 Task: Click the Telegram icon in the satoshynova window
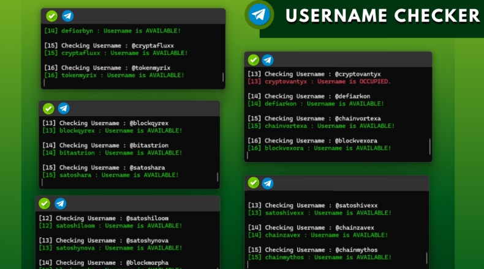pyautogui.click(x=60, y=204)
